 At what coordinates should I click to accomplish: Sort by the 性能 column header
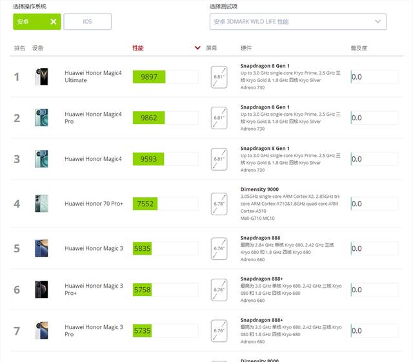pyautogui.click(x=138, y=48)
